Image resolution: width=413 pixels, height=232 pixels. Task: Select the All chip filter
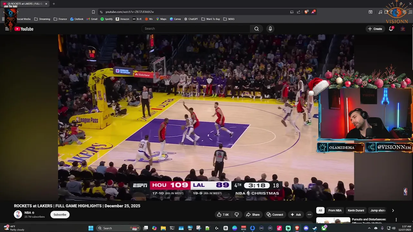click(320, 210)
